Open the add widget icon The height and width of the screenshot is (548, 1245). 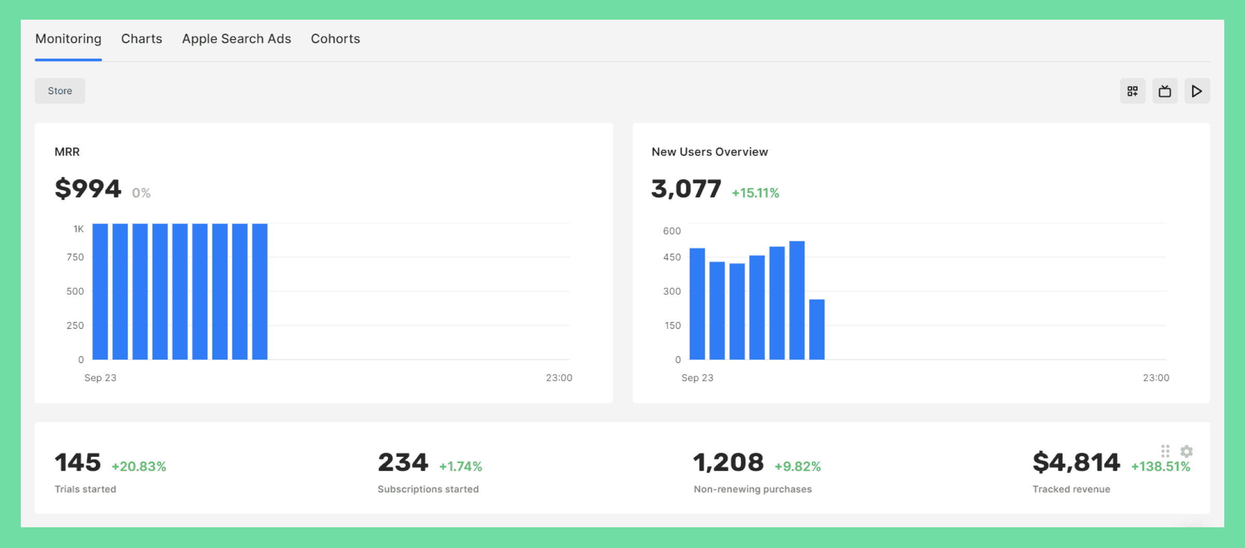[x=1133, y=91]
